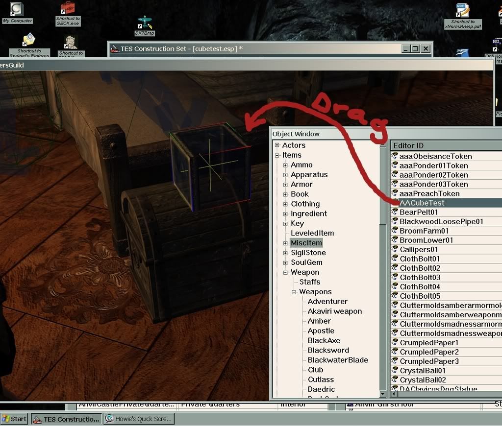Select the Staffs tree entry

point(310,282)
